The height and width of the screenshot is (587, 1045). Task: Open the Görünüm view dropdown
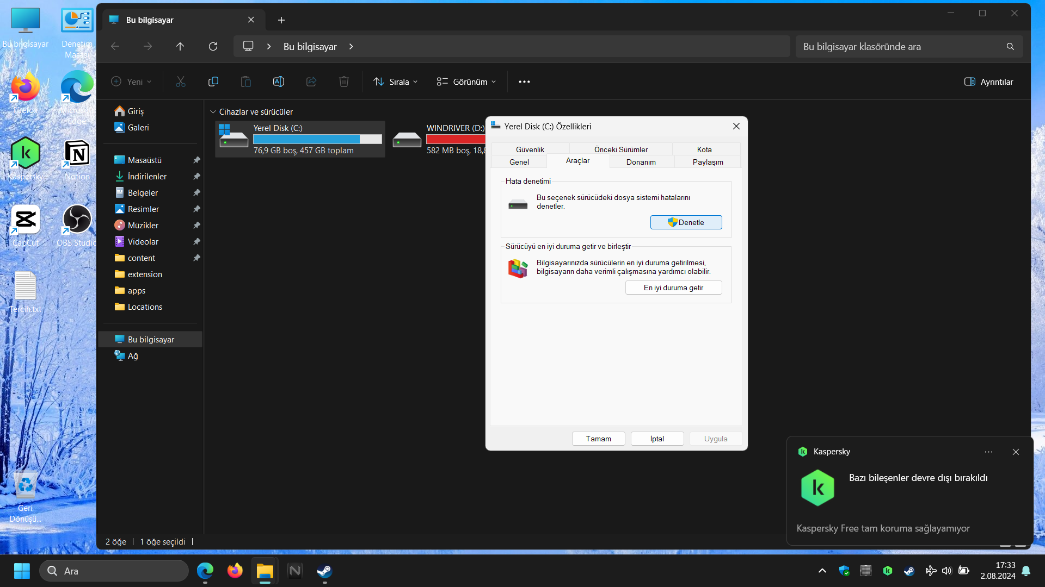(x=466, y=82)
